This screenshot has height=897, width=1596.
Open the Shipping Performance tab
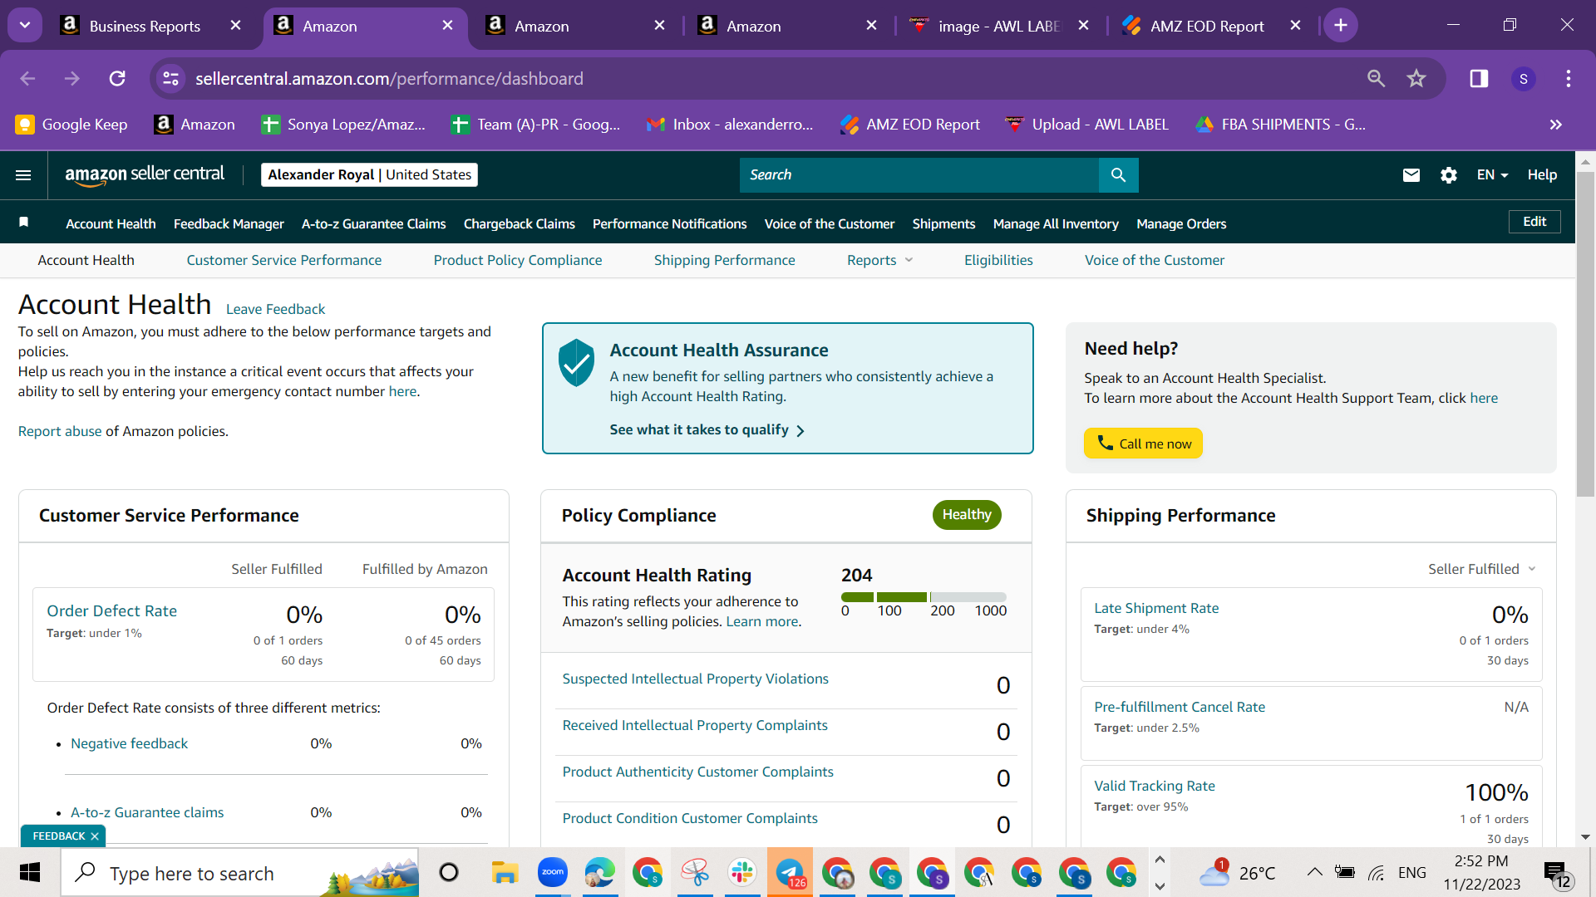pyautogui.click(x=725, y=260)
